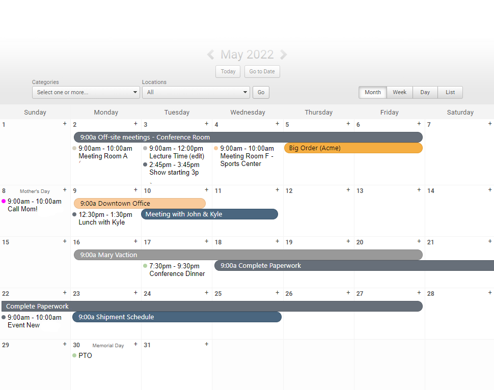
Task: Navigate to next month with right arrow
Action: point(284,54)
